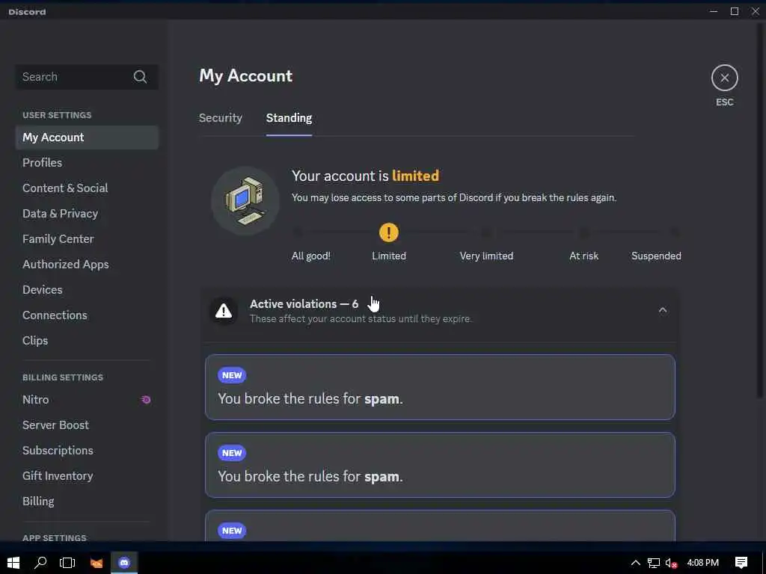Click the taskbar clock showing 4:08 PM

(x=702, y=563)
